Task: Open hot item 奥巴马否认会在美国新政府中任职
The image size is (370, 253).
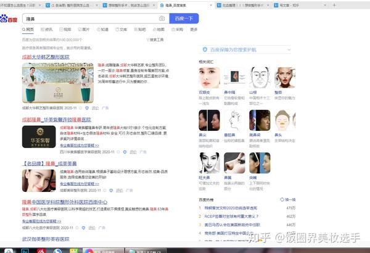Action: (x=232, y=225)
